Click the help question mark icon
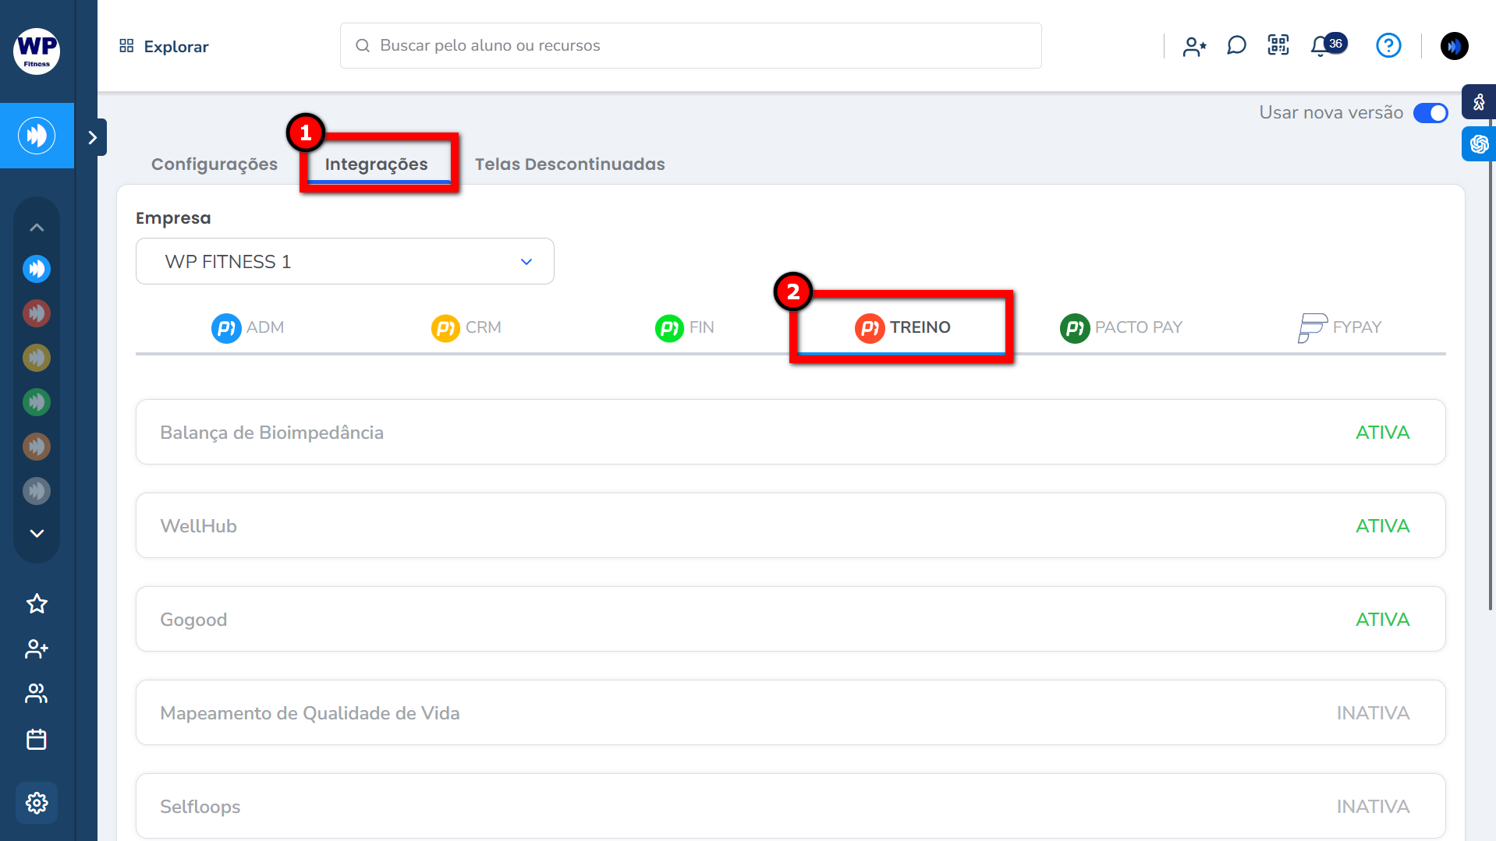Screen dimensions: 1496x841 pyautogui.click(x=1388, y=45)
